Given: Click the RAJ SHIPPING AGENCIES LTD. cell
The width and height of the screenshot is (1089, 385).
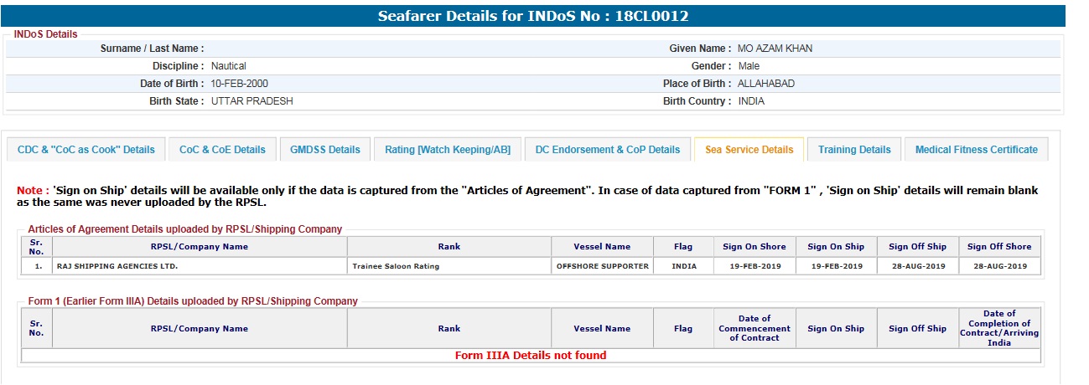Looking at the screenshot, I should 117,266.
